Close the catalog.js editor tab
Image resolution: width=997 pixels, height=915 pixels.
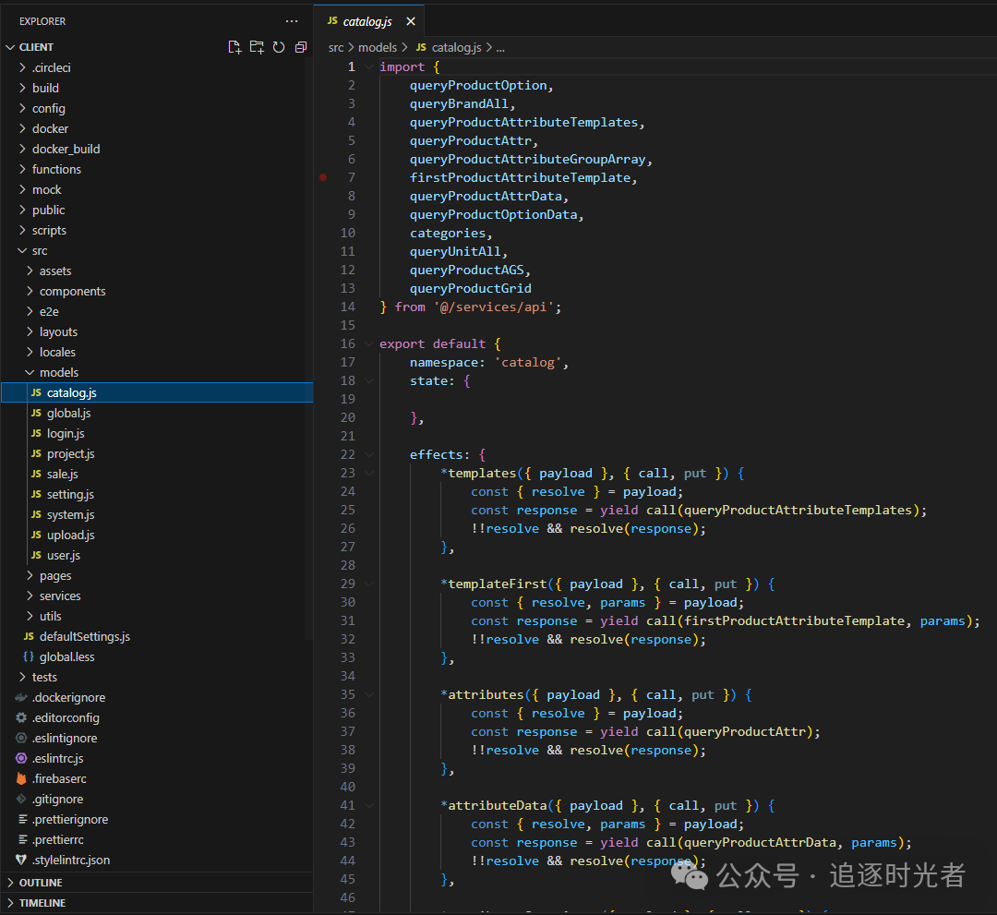click(x=411, y=21)
